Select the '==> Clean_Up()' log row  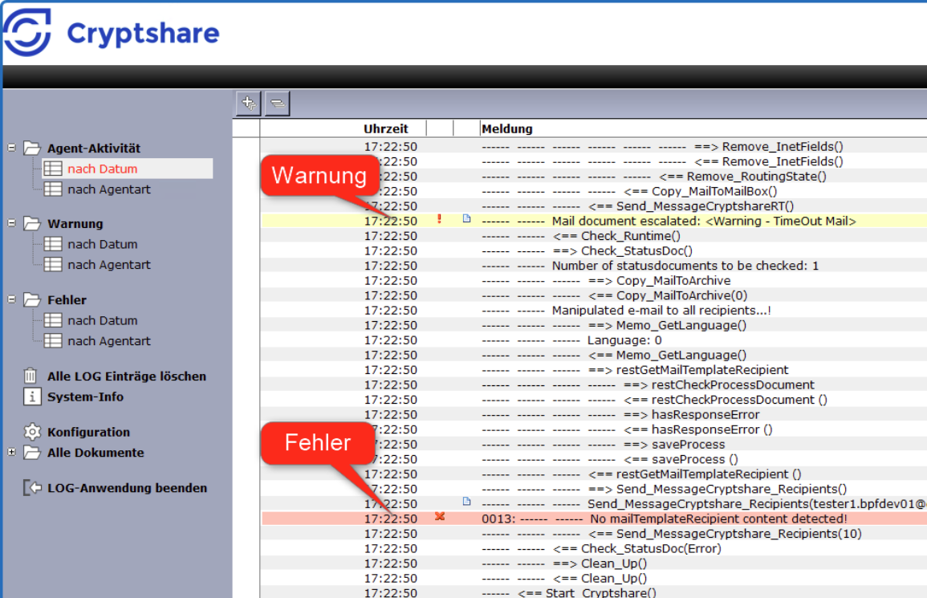click(x=594, y=563)
